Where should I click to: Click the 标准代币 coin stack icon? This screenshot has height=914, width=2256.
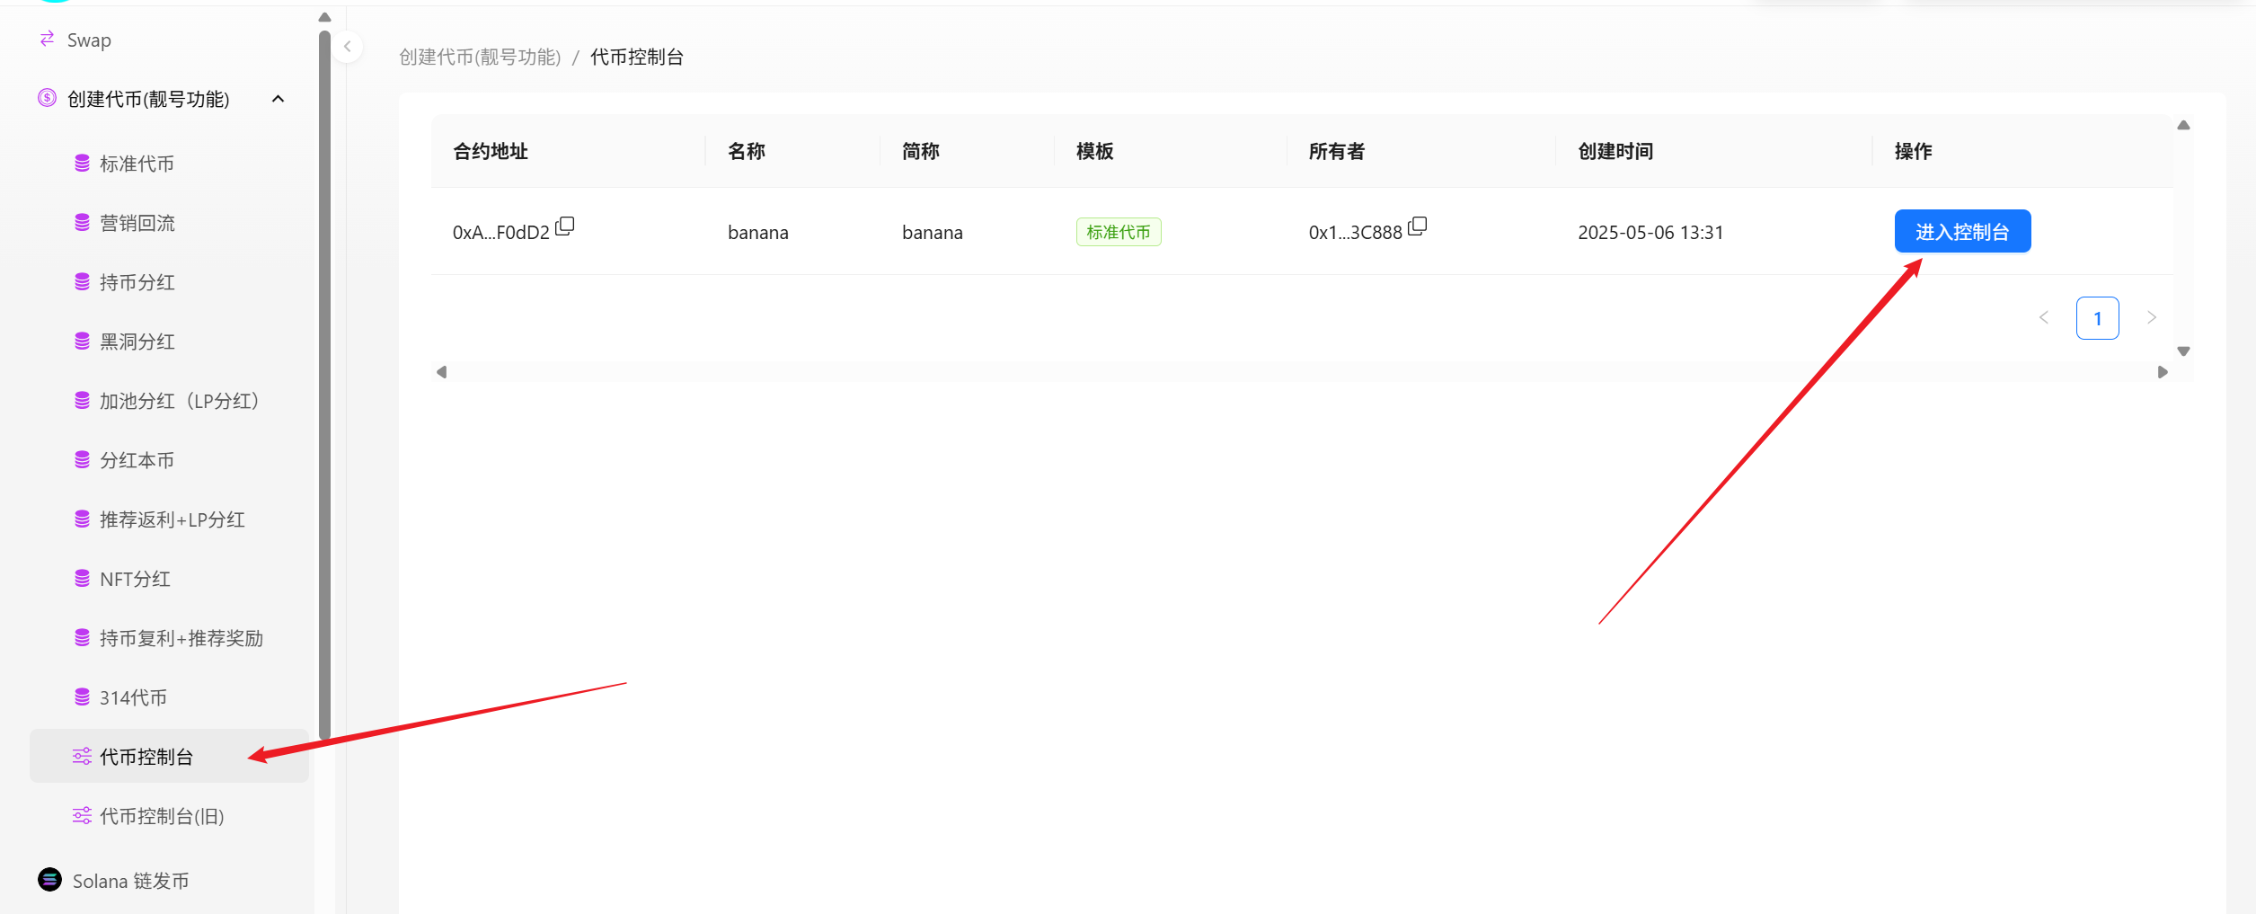pyautogui.click(x=82, y=163)
